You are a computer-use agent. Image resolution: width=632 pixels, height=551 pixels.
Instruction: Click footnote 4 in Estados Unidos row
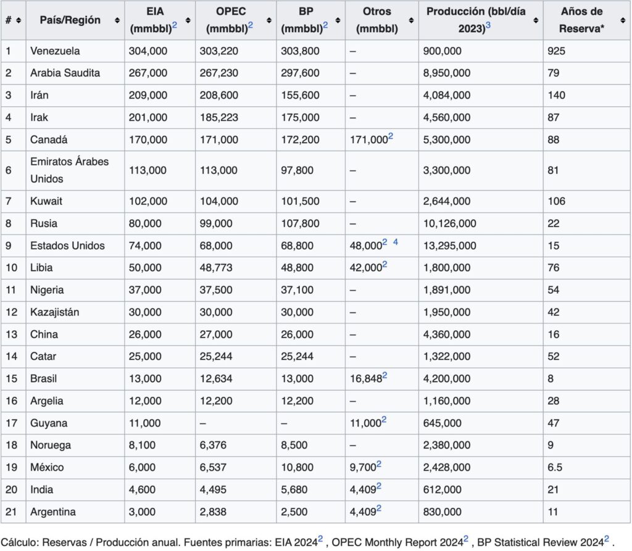(396, 242)
